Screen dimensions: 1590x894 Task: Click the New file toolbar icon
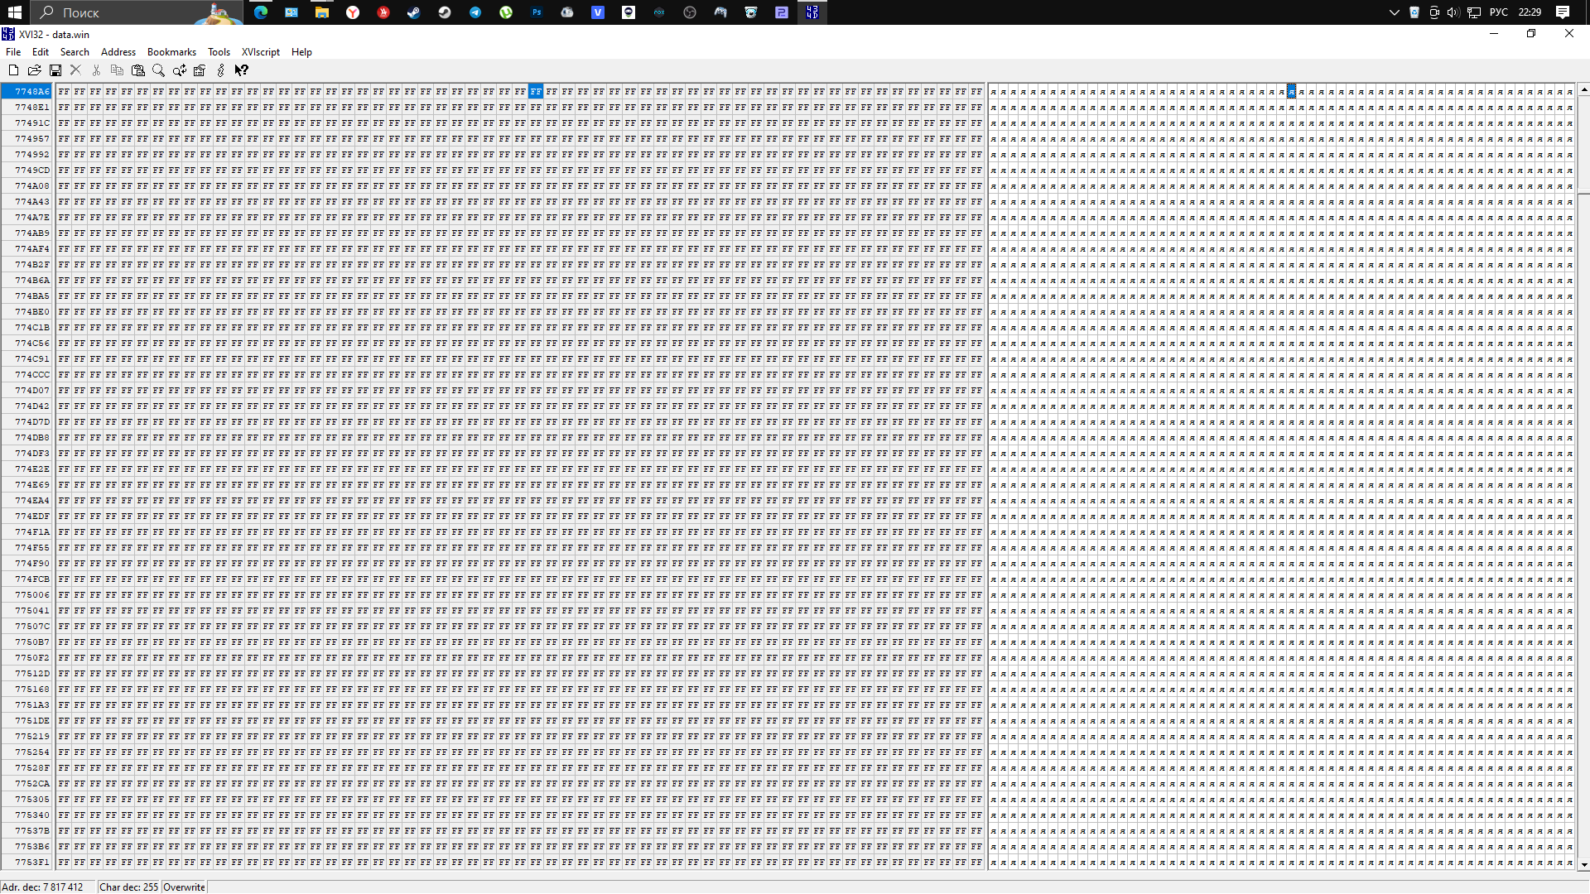13,71
